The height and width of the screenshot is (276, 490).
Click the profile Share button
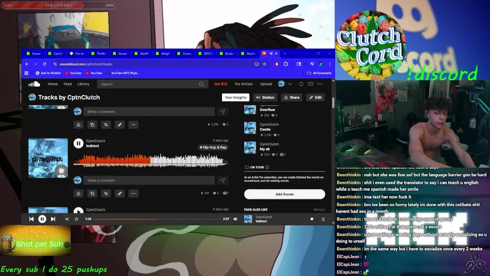292,97
